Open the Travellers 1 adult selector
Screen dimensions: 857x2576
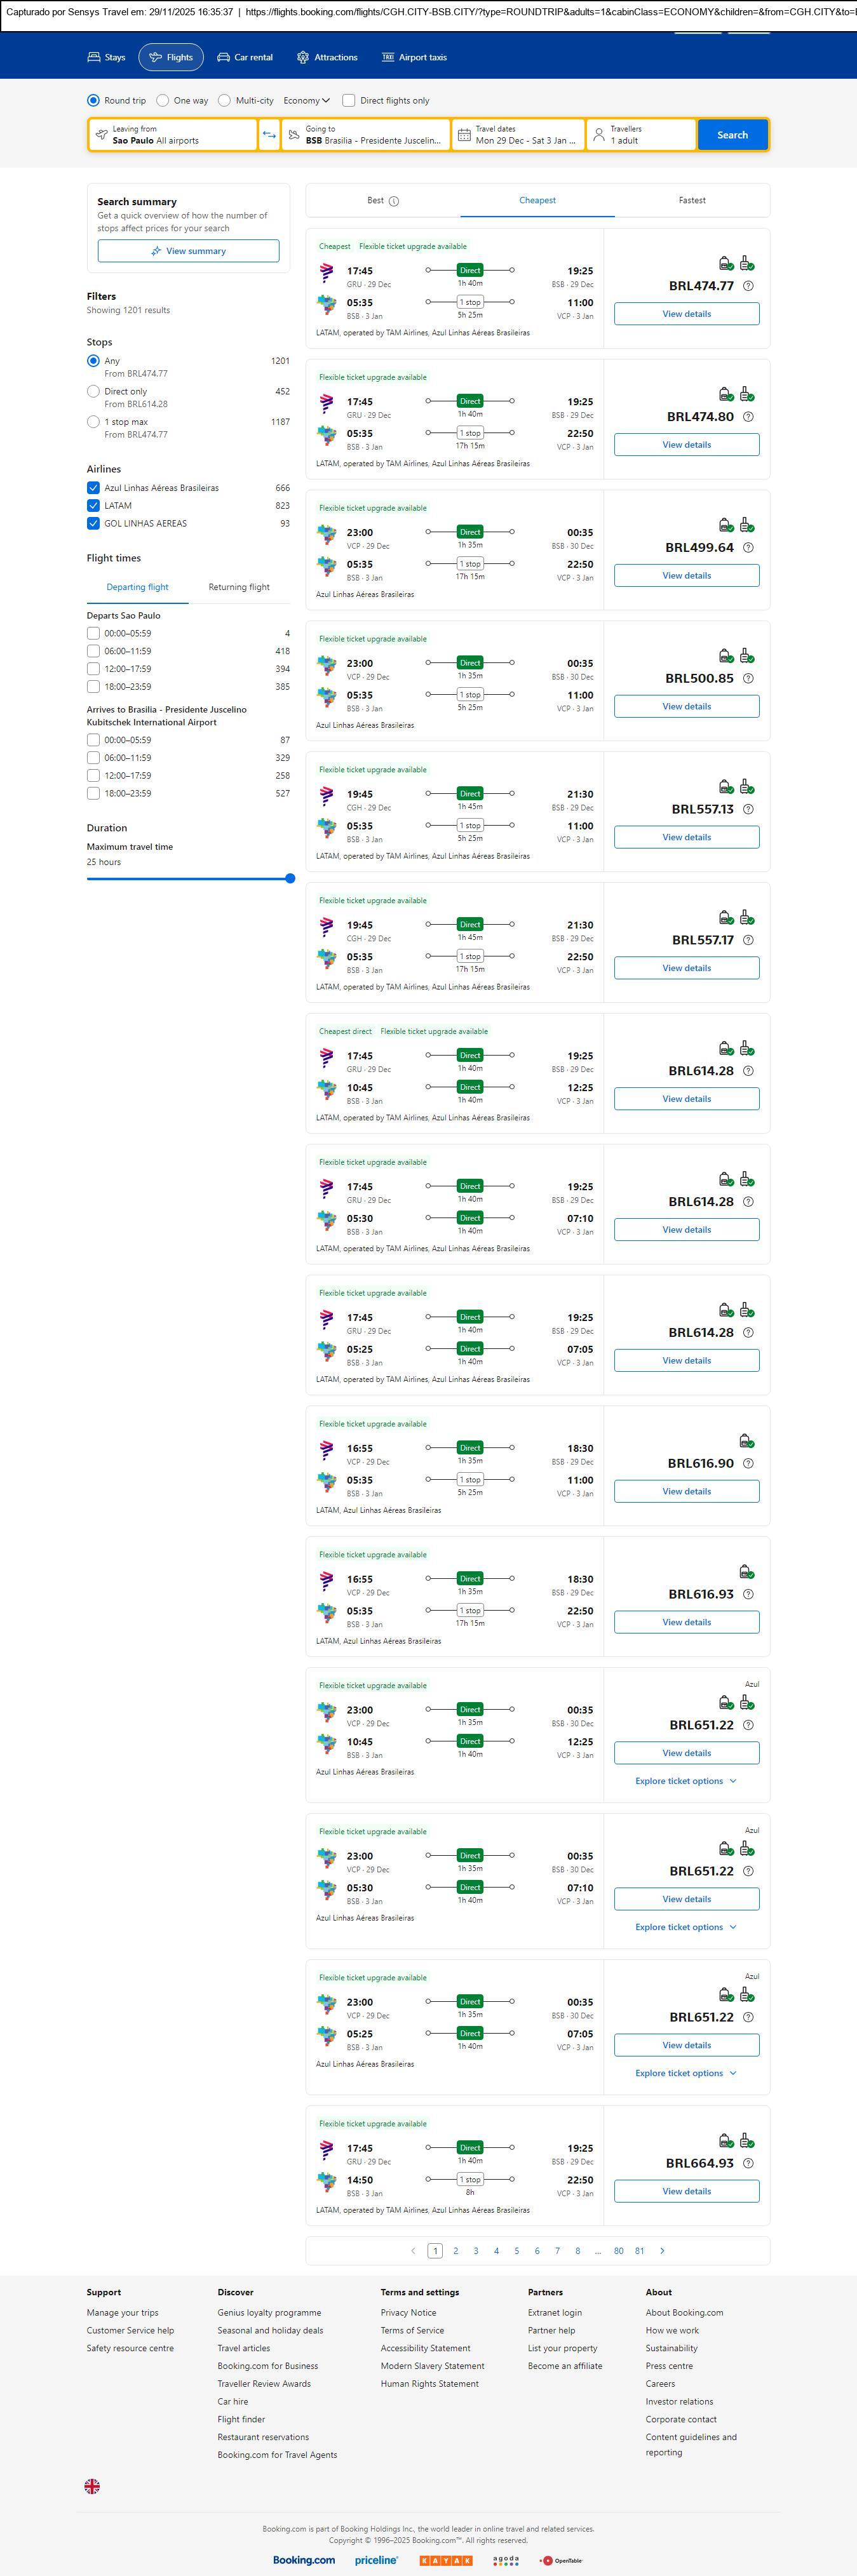(640, 135)
